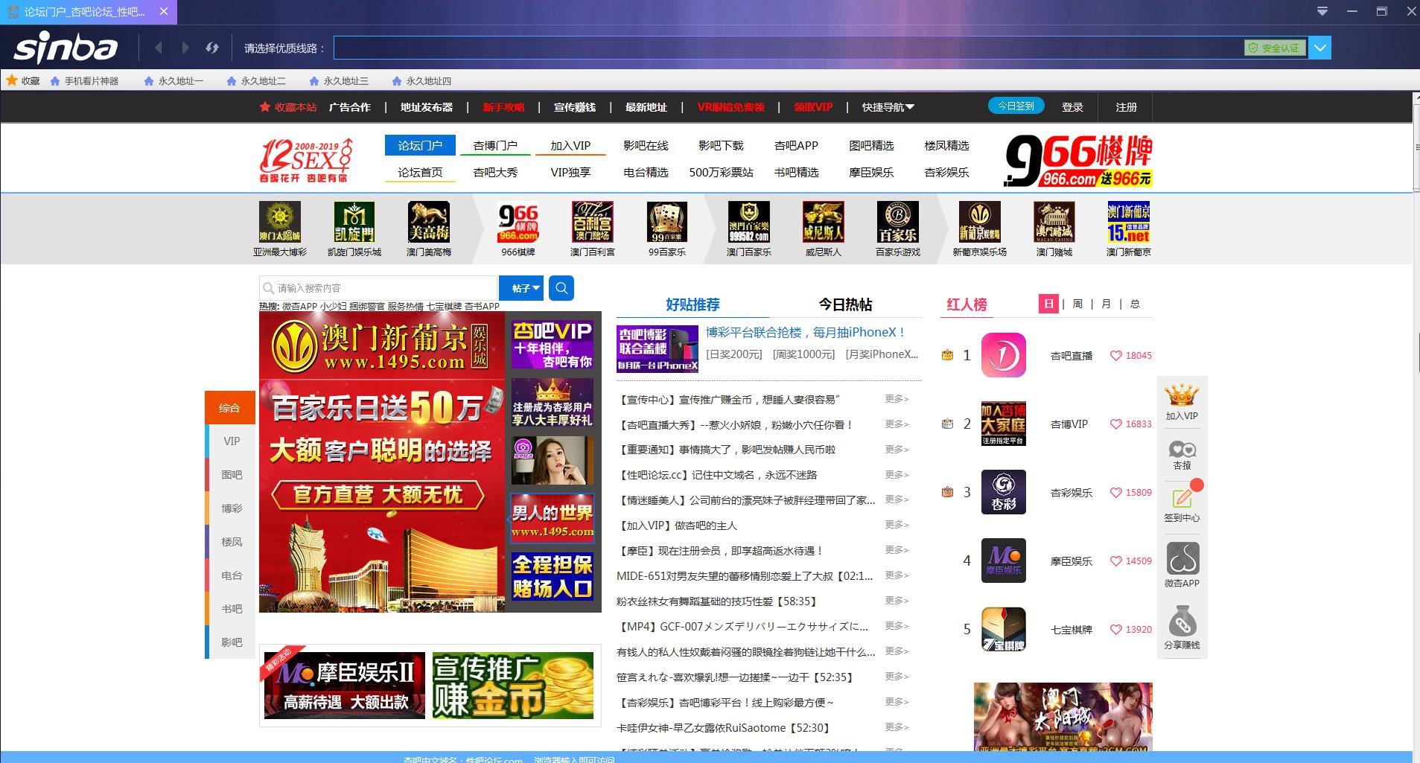Click the 杏吧直播 icon in 红人榜
The image size is (1420, 763).
coord(1004,355)
